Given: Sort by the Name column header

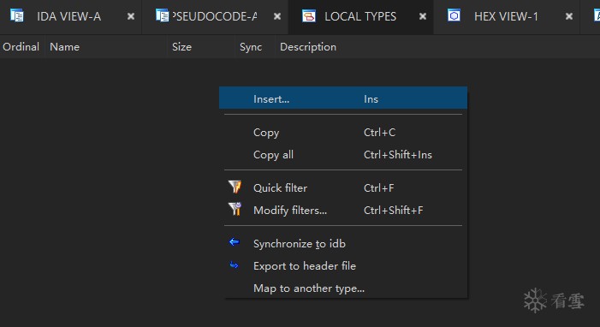Looking at the screenshot, I should click(65, 47).
